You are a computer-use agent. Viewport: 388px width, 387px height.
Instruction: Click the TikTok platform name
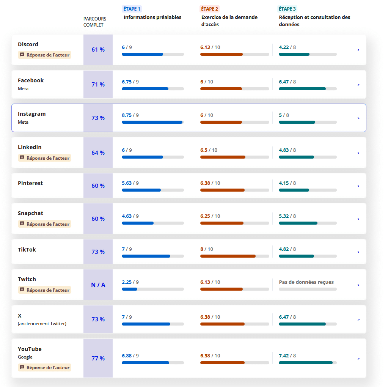27,250
